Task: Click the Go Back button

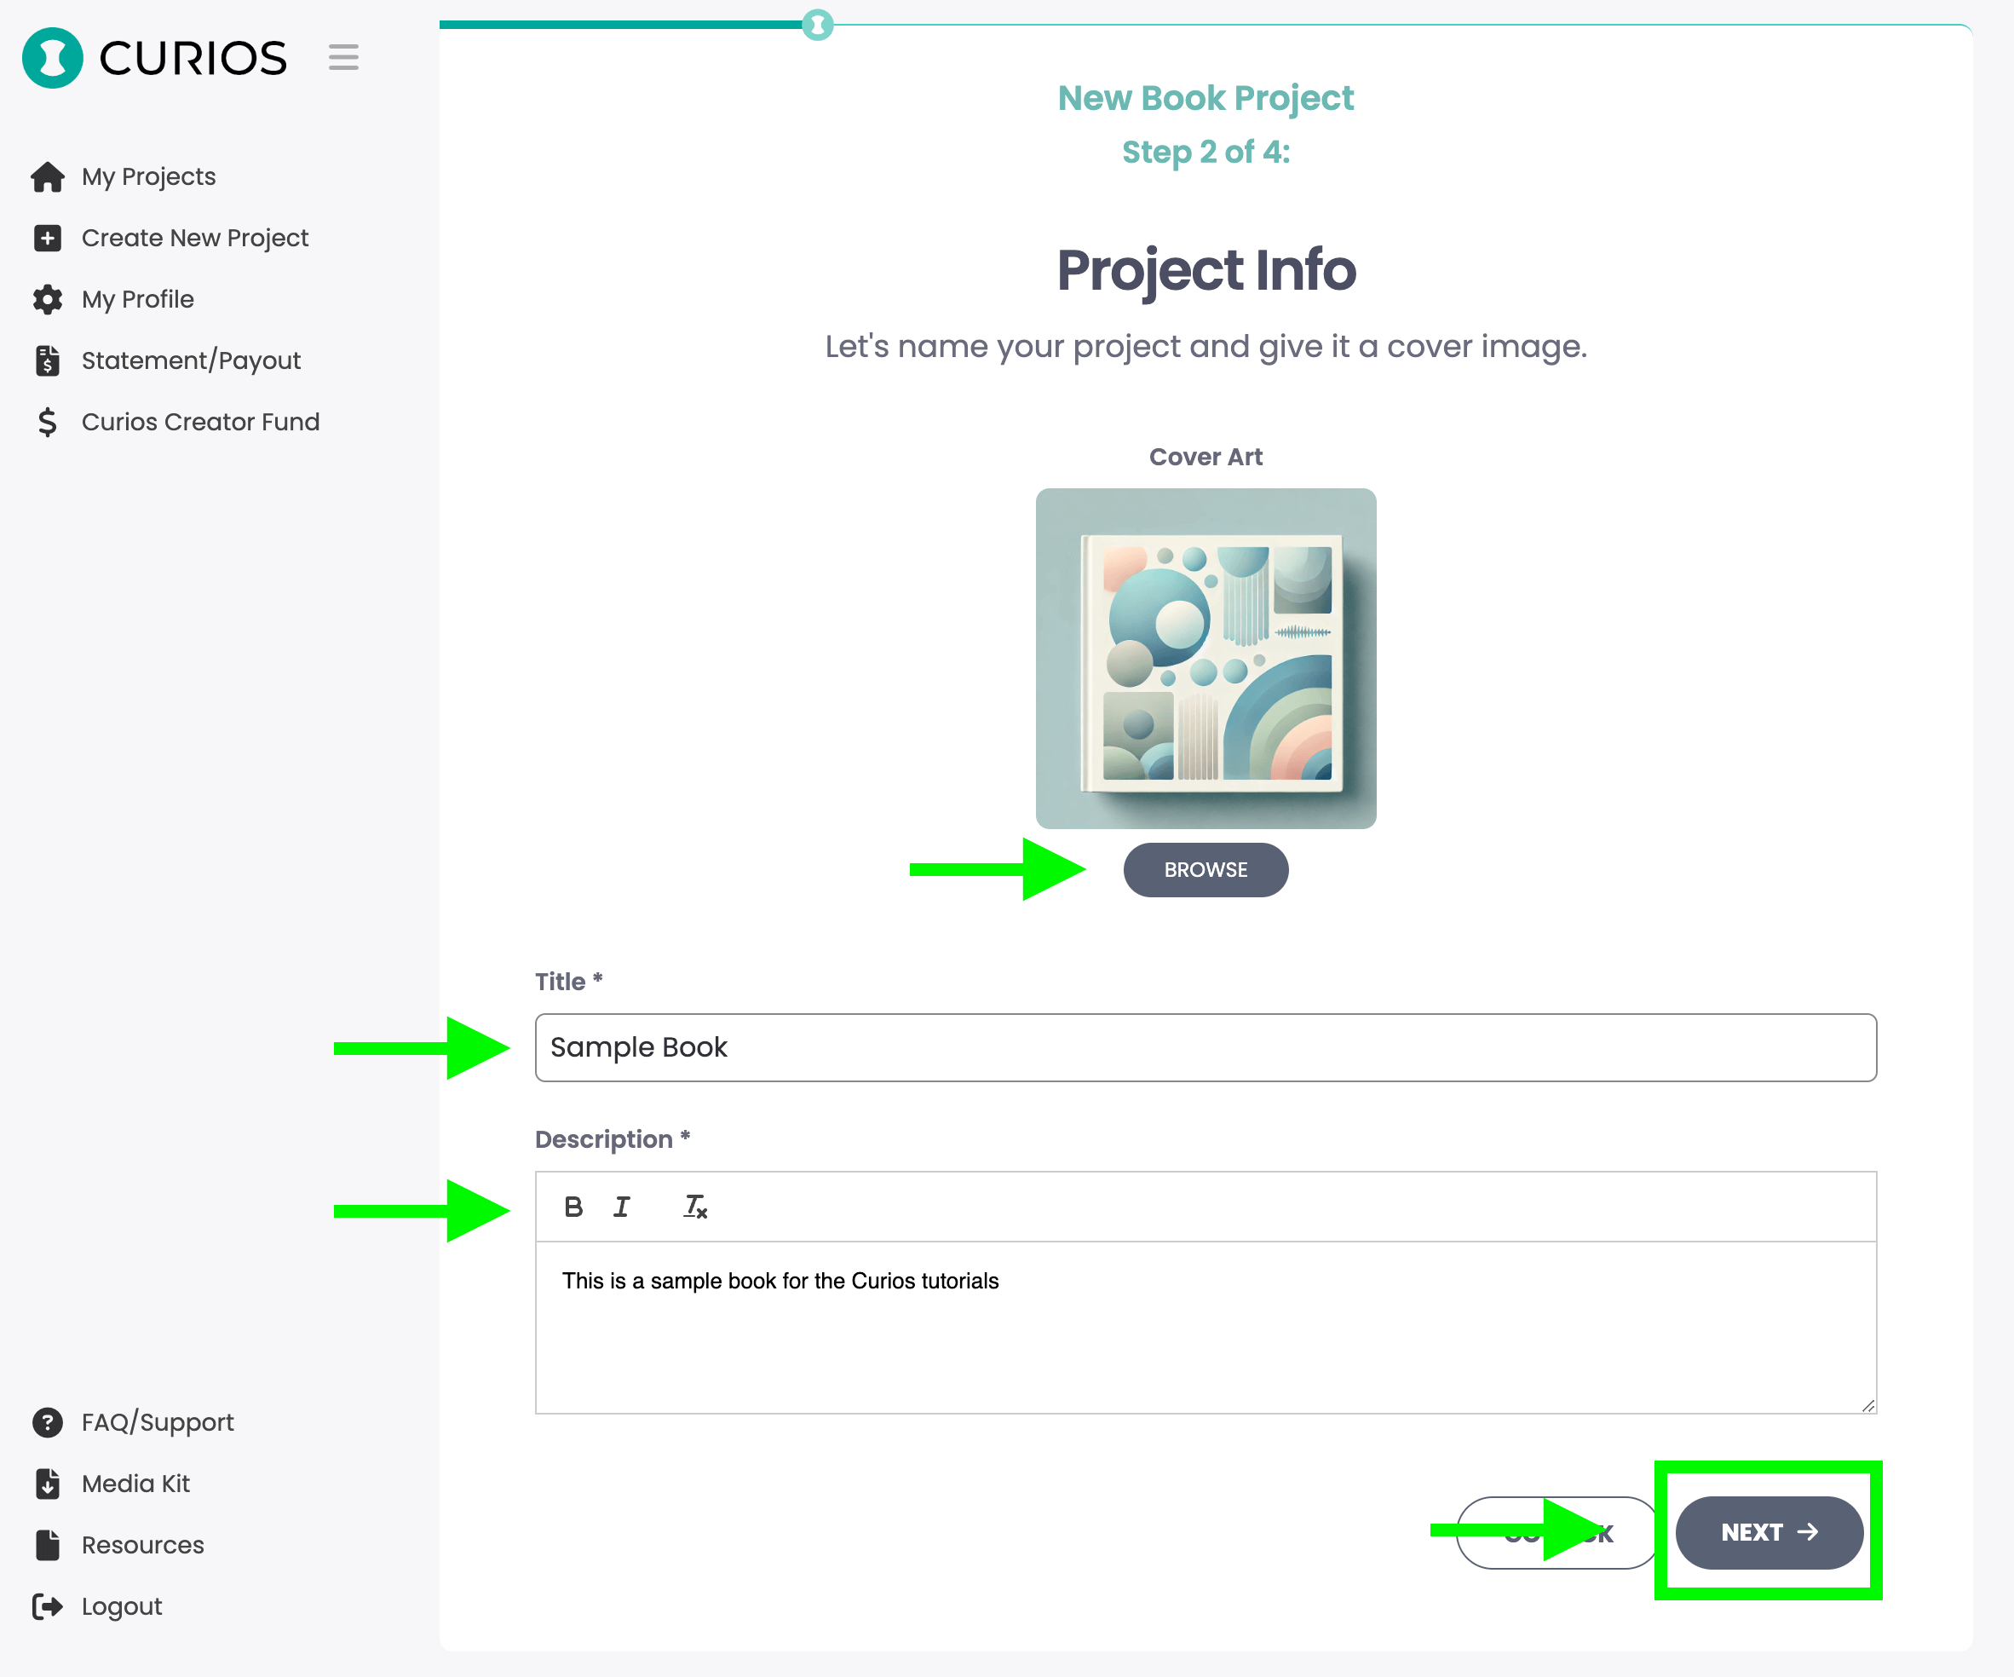Action: click(1557, 1532)
